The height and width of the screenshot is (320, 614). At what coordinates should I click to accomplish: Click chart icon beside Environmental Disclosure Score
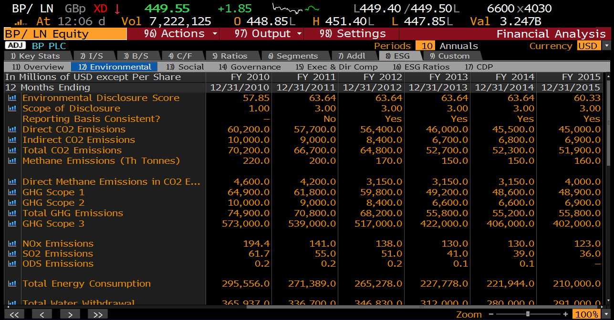(x=12, y=98)
